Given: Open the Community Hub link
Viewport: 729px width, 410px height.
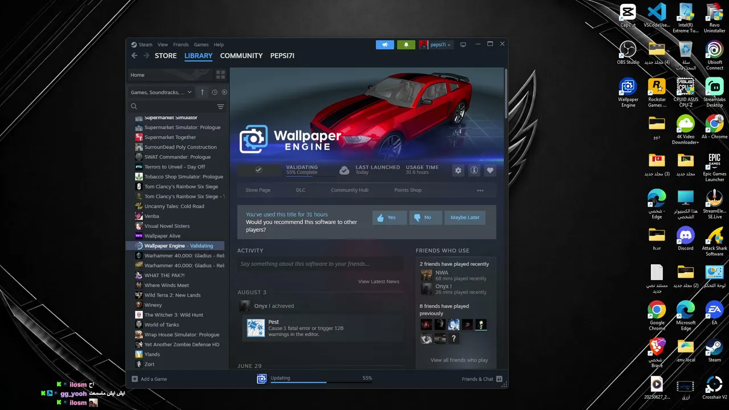Looking at the screenshot, I should tap(350, 190).
